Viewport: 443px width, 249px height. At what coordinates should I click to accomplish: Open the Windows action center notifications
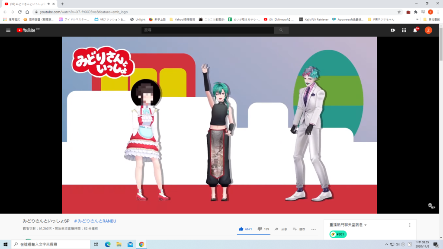click(x=436, y=245)
